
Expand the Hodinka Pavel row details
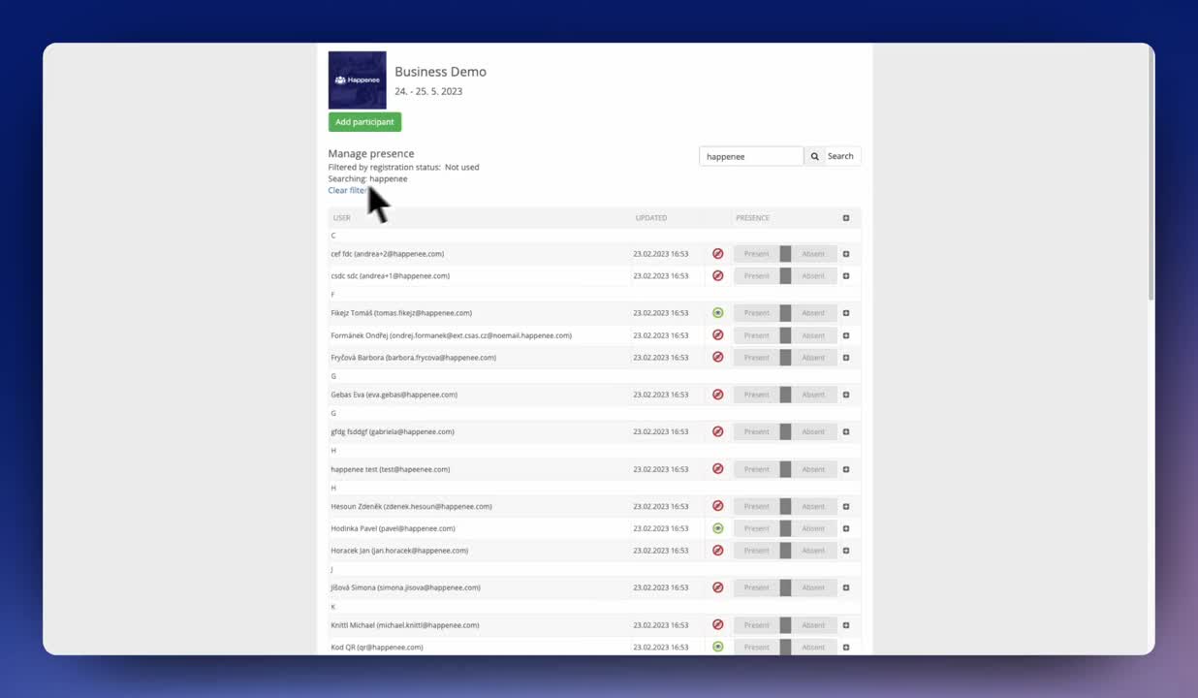846,529
